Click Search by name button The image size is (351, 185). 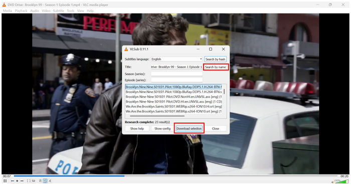coord(216,67)
